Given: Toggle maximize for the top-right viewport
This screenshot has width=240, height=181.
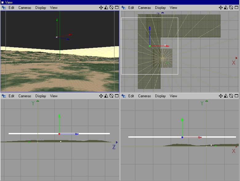Looking at the screenshot, I should pyautogui.click(x=236, y=8).
